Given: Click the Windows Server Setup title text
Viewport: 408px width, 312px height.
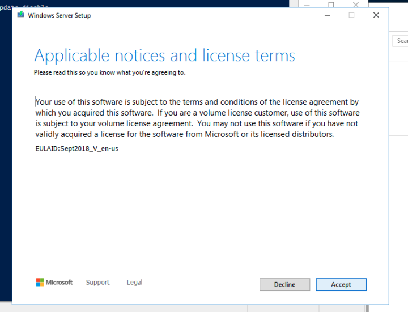Looking at the screenshot, I should pos(59,15).
